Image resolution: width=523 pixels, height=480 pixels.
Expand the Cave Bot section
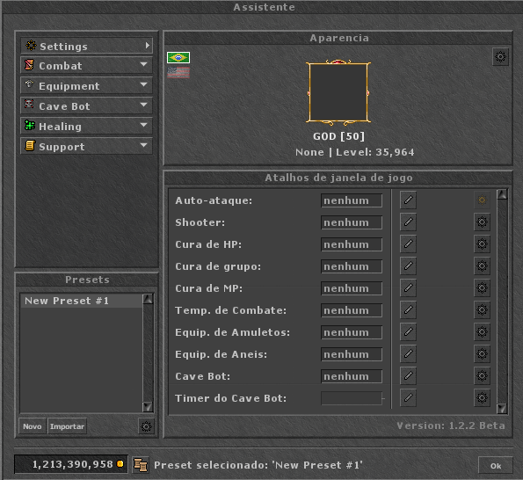click(86, 105)
